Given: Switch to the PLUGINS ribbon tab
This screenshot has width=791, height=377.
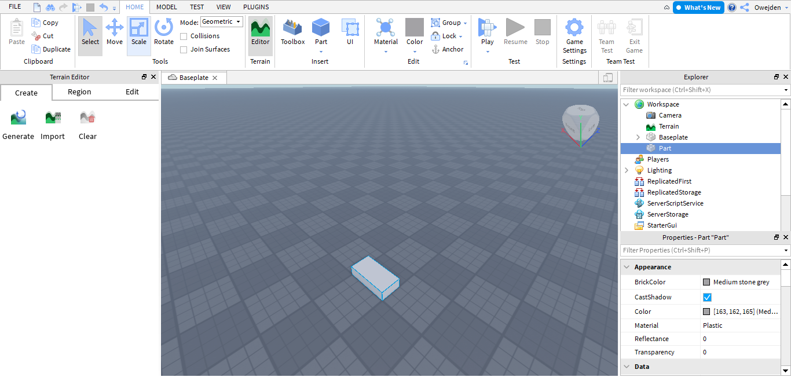Looking at the screenshot, I should pyautogui.click(x=256, y=7).
